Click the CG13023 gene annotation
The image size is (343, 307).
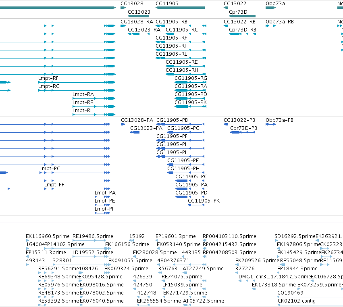click(x=139, y=16)
